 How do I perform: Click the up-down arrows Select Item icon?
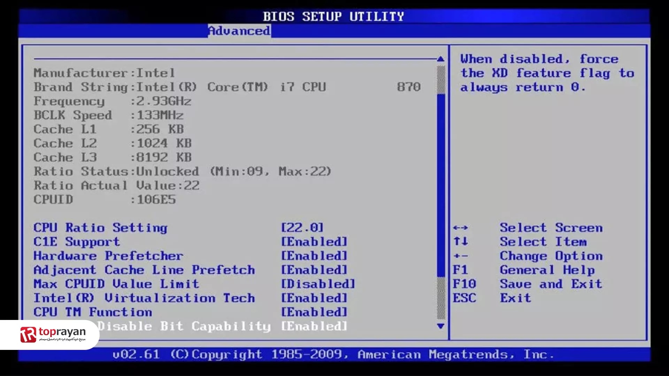pyautogui.click(x=460, y=241)
